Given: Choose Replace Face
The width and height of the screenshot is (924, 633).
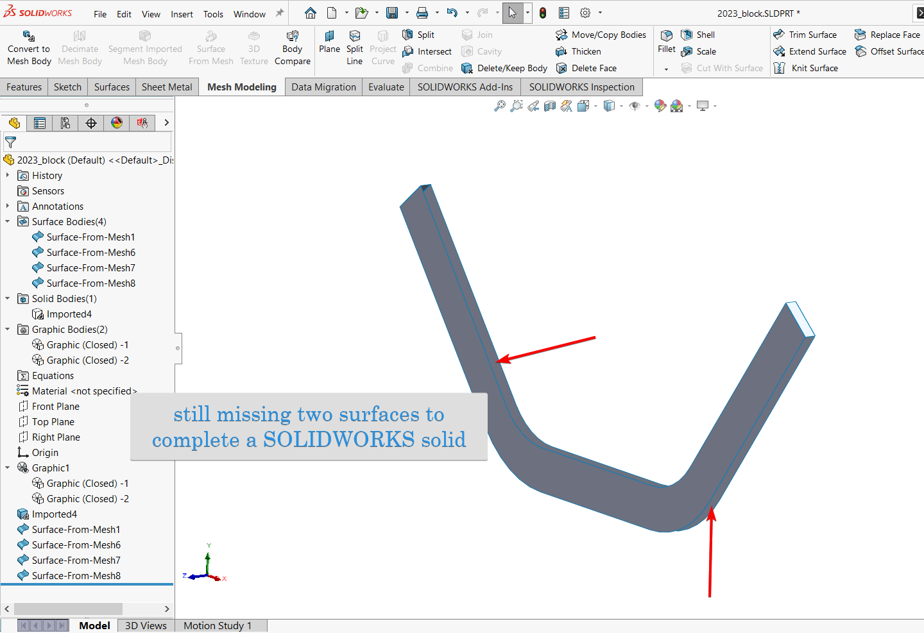Looking at the screenshot, I should [x=887, y=35].
